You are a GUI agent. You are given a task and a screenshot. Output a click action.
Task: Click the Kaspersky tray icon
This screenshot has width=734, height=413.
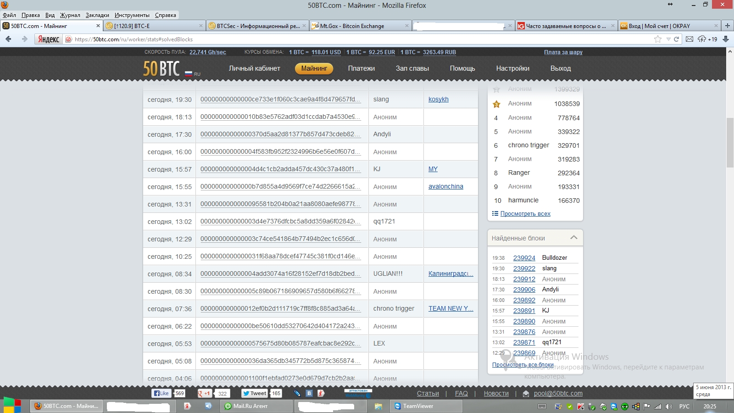(x=580, y=407)
